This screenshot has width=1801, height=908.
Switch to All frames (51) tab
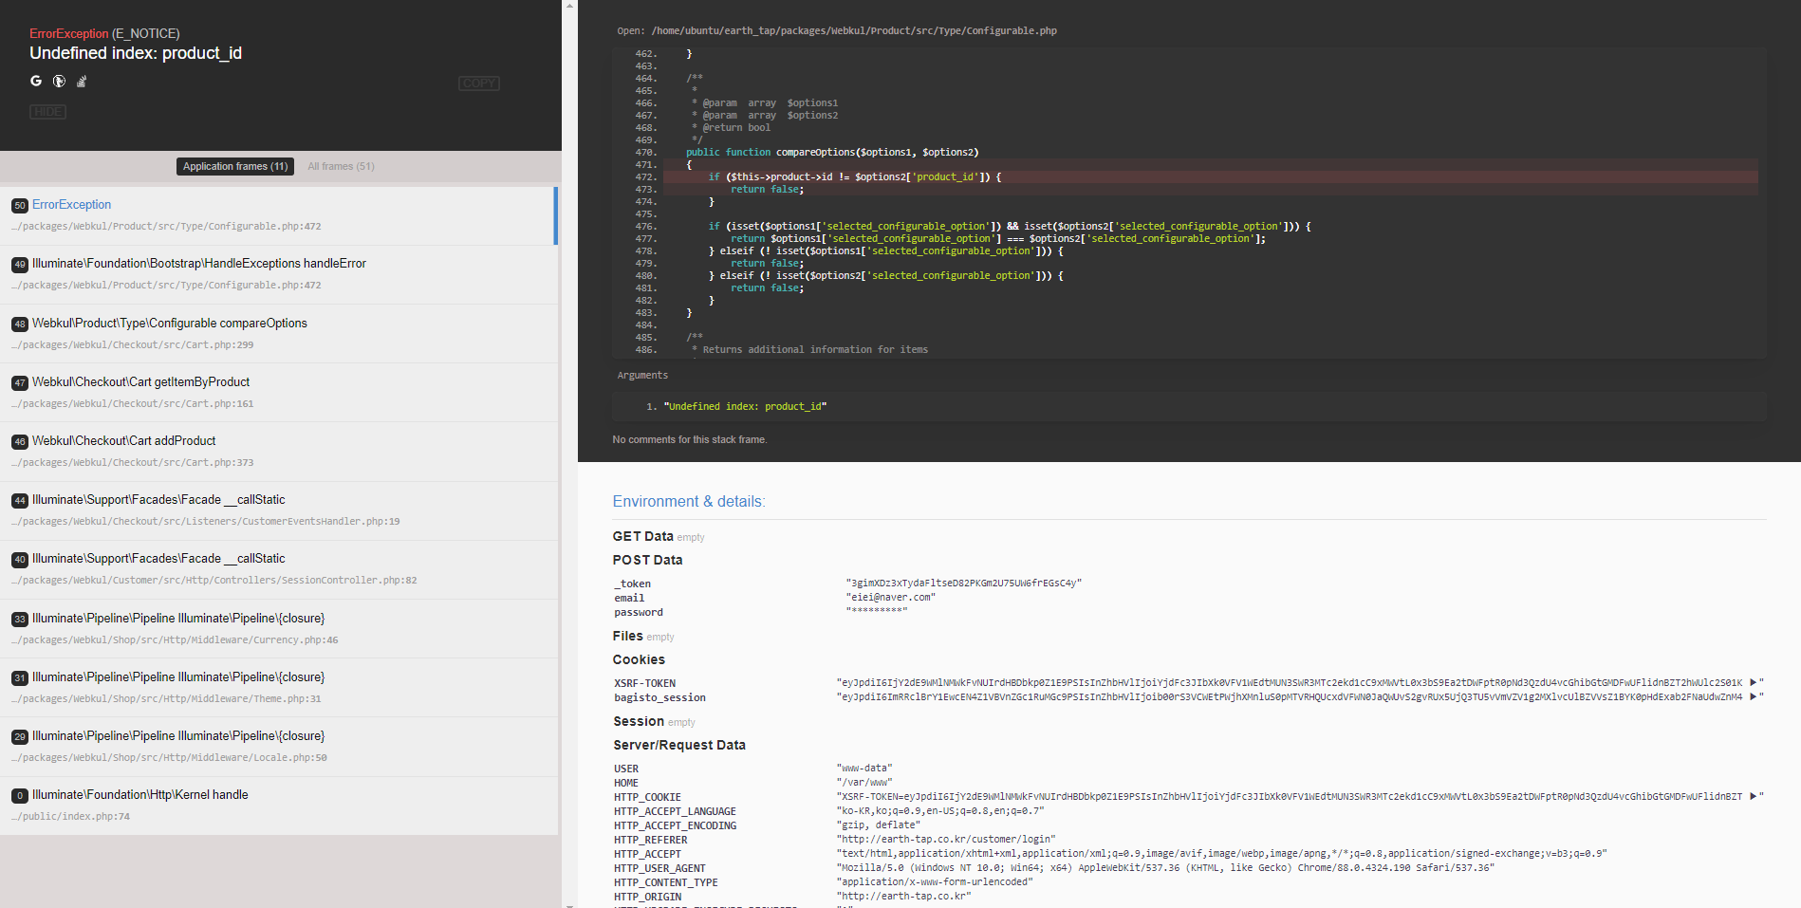(x=341, y=166)
